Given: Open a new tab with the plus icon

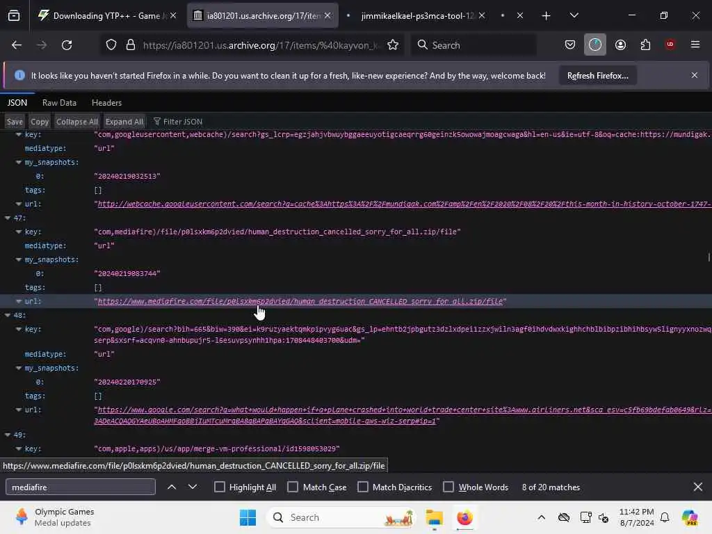Looking at the screenshot, I should [547, 16].
